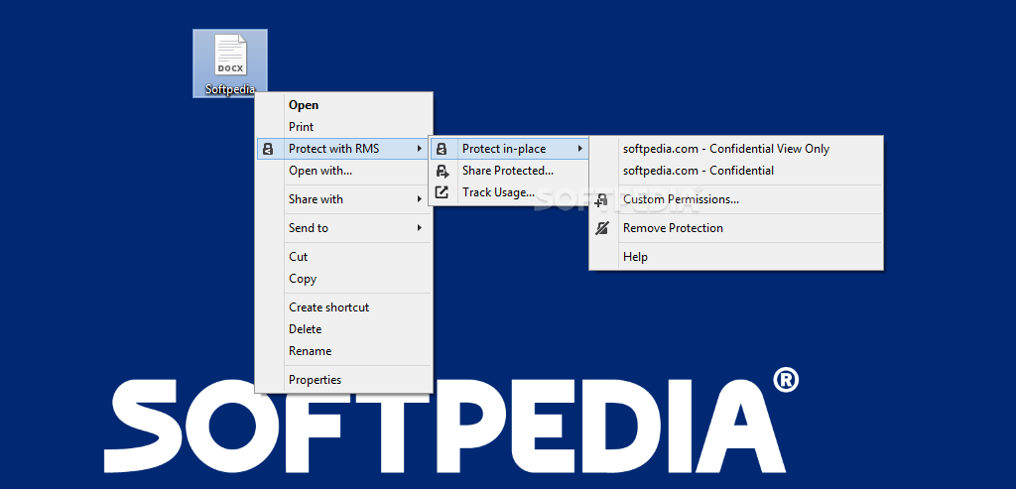Choose Rename from the context menu
This screenshot has width=1016, height=489.
(343, 351)
